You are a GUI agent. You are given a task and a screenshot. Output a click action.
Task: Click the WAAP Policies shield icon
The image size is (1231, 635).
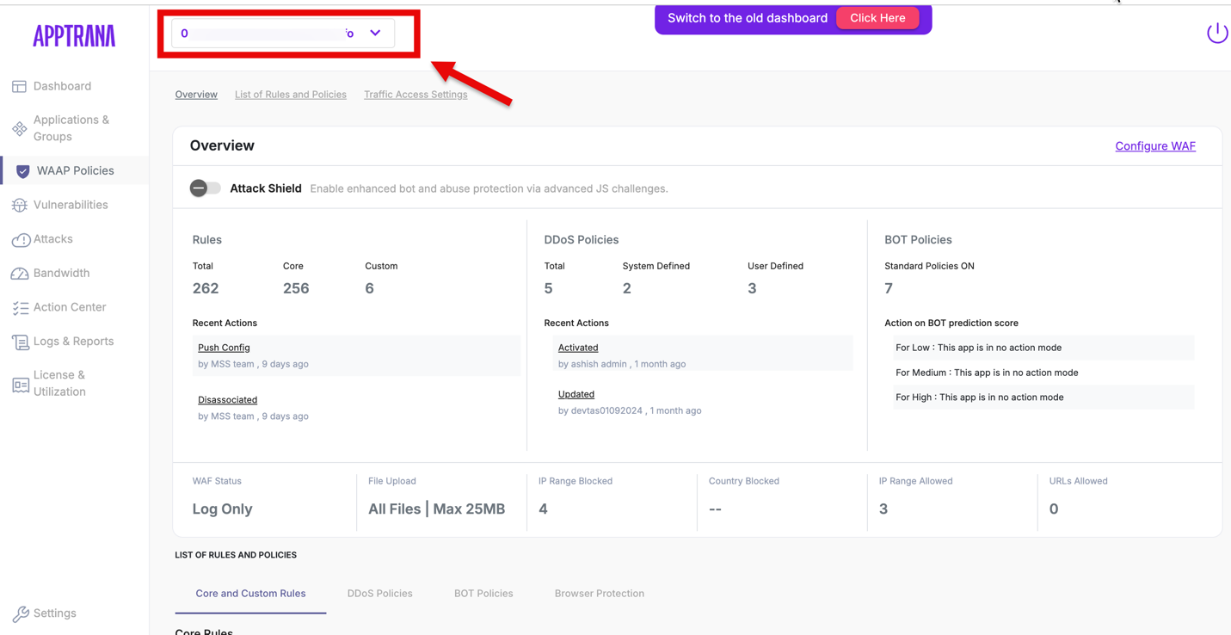(23, 171)
